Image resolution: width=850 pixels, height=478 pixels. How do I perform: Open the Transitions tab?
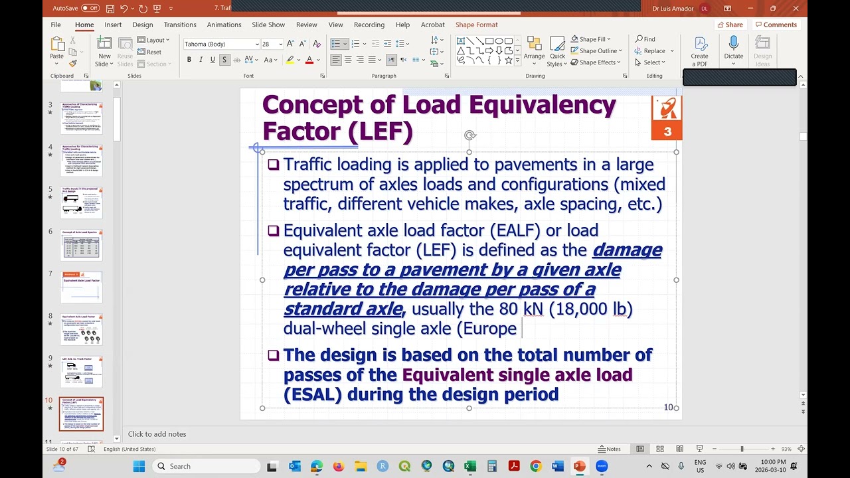180,25
